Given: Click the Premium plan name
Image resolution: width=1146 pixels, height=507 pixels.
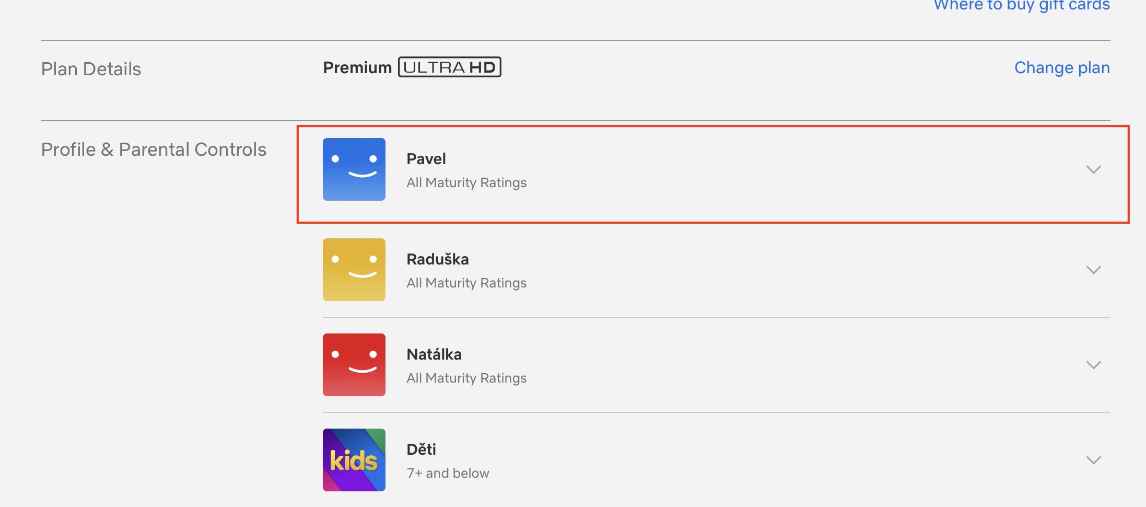Looking at the screenshot, I should pyautogui.click(x=357, y=67).
